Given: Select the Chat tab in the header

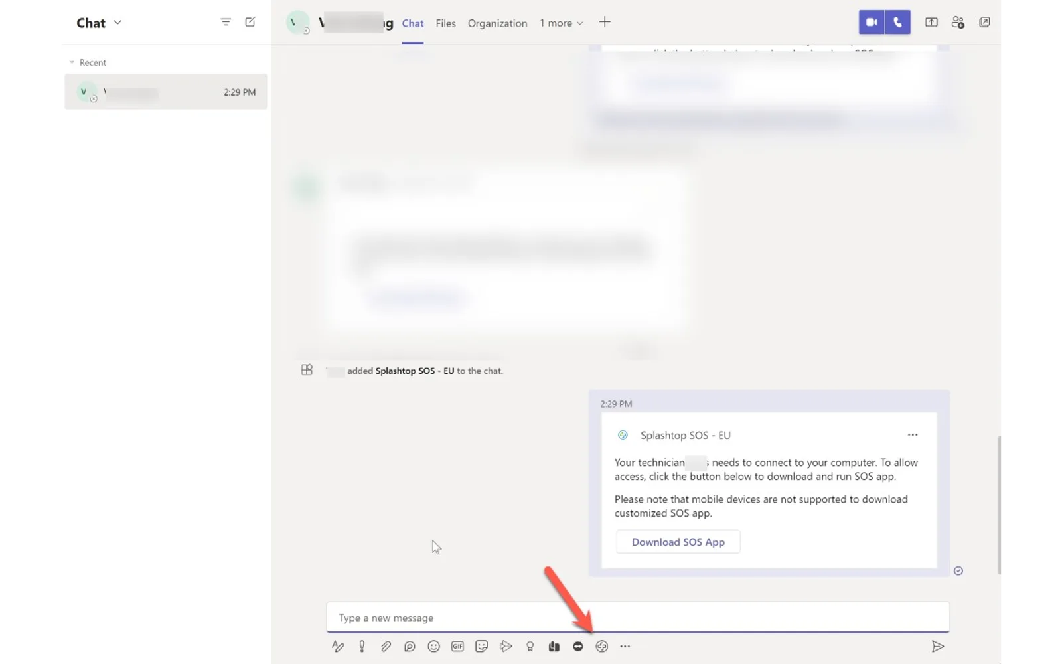Looking at the screenshot, I should (x=413, y=23).
